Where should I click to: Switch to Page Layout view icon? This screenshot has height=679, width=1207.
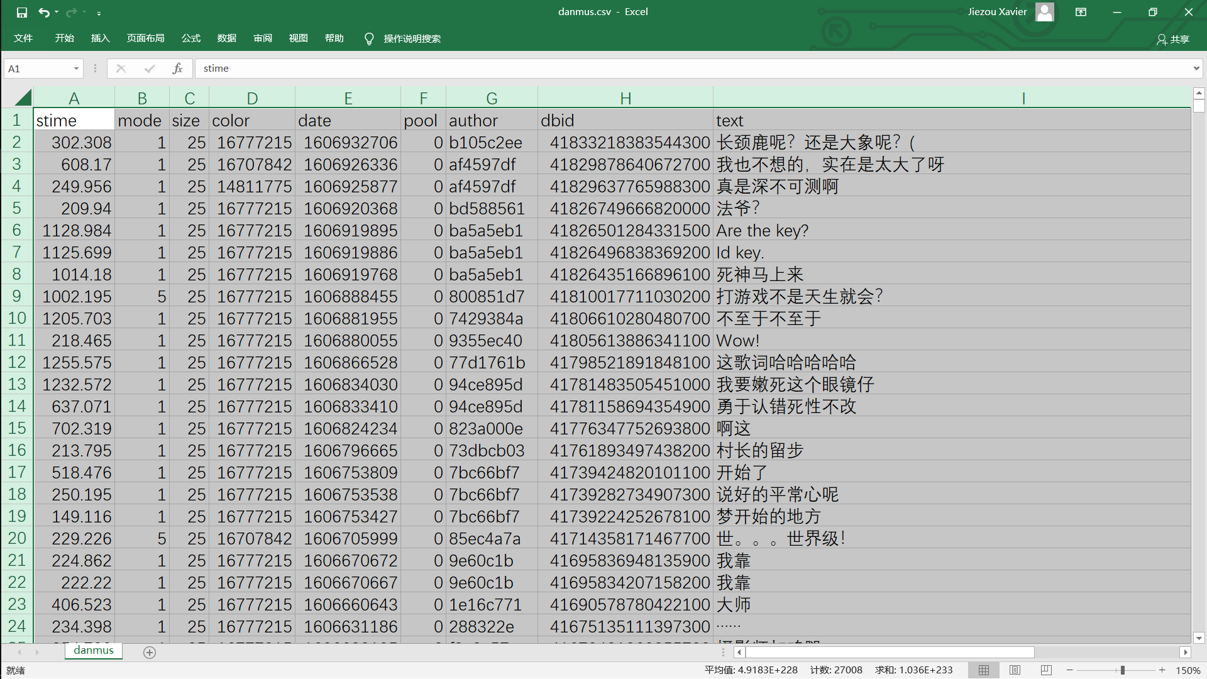point(1015,670)
